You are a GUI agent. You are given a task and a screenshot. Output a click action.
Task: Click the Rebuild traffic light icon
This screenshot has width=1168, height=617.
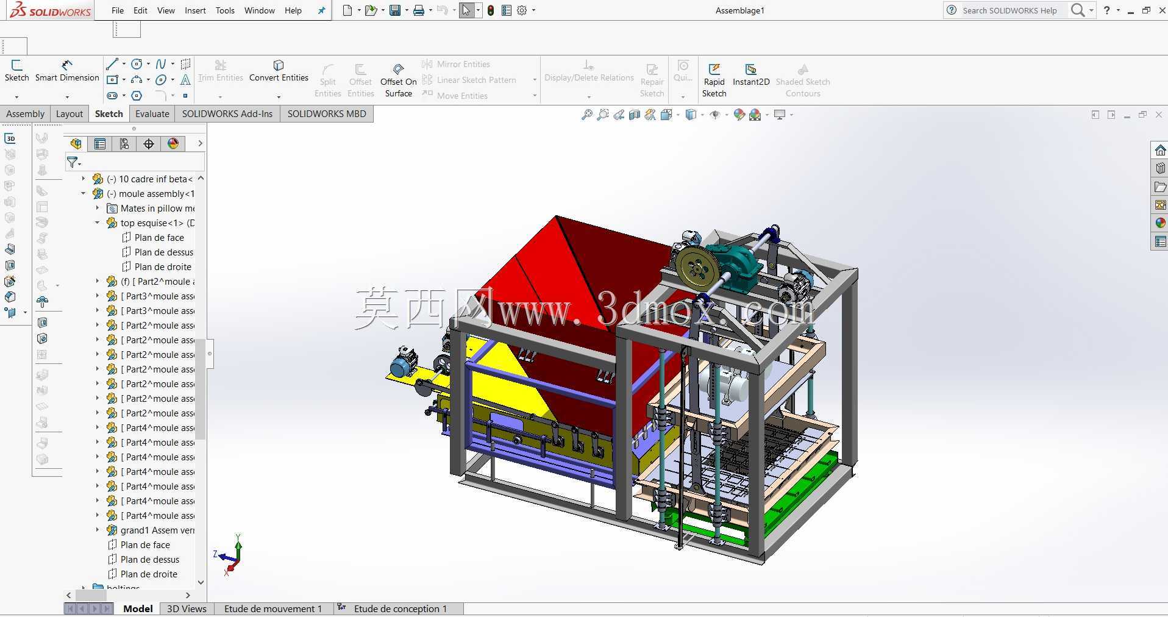(491, 10)
